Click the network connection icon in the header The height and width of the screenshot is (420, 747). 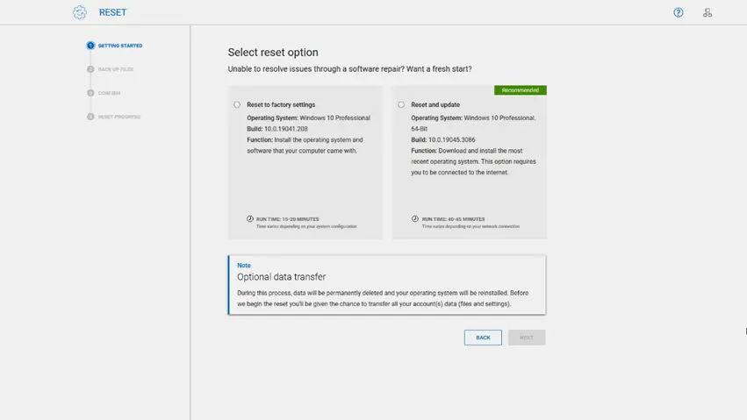pyautogui.click(x=707, y=12)
